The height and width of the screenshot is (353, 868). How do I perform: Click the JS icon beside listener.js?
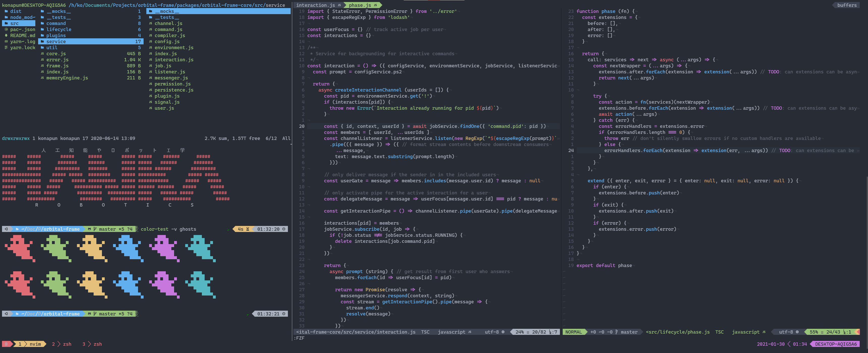pyautogui.click(x=150, y=72)
